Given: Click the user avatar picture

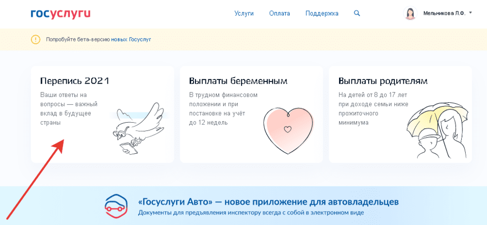Looking at the screenshot, I should 409,13.
